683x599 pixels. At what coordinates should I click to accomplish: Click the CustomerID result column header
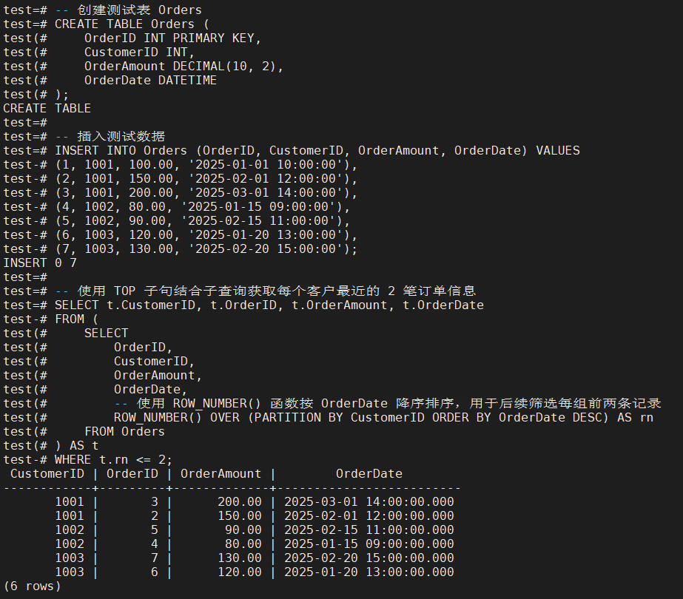(x=47, y=473)
